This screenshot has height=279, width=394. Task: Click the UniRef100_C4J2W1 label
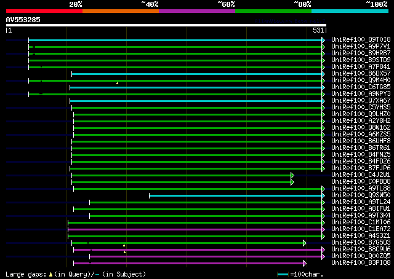(x=361, y=175)
